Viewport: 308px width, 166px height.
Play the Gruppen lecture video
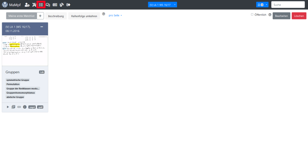[8, 107]
